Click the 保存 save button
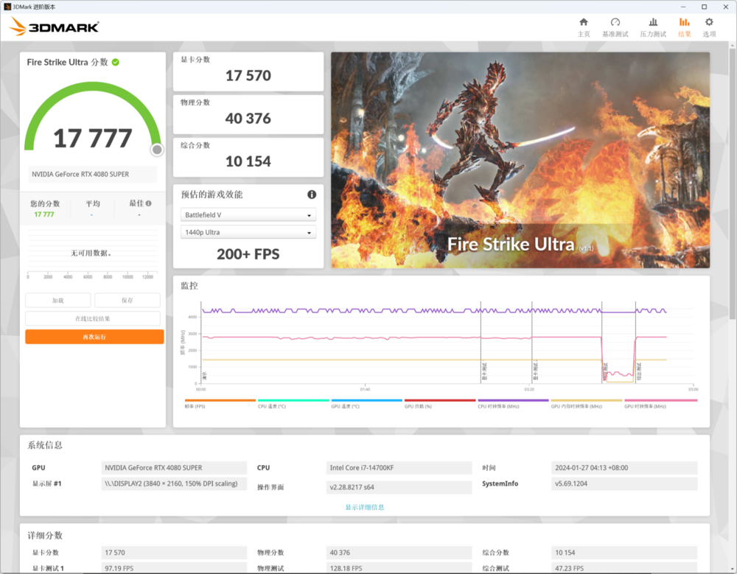Image resolution: width=737 pixels, height=574 pixels. pos(127,301)
